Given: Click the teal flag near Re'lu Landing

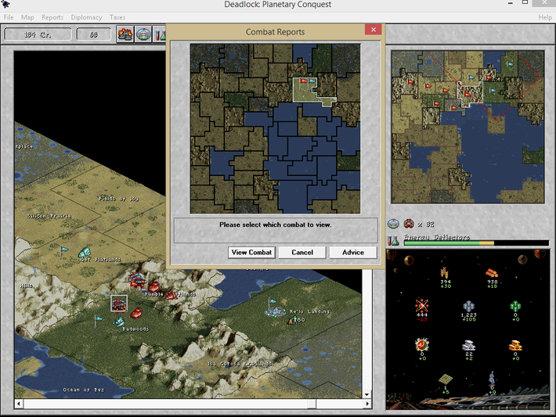Looking at the screenshot, I should click(272, 302).
